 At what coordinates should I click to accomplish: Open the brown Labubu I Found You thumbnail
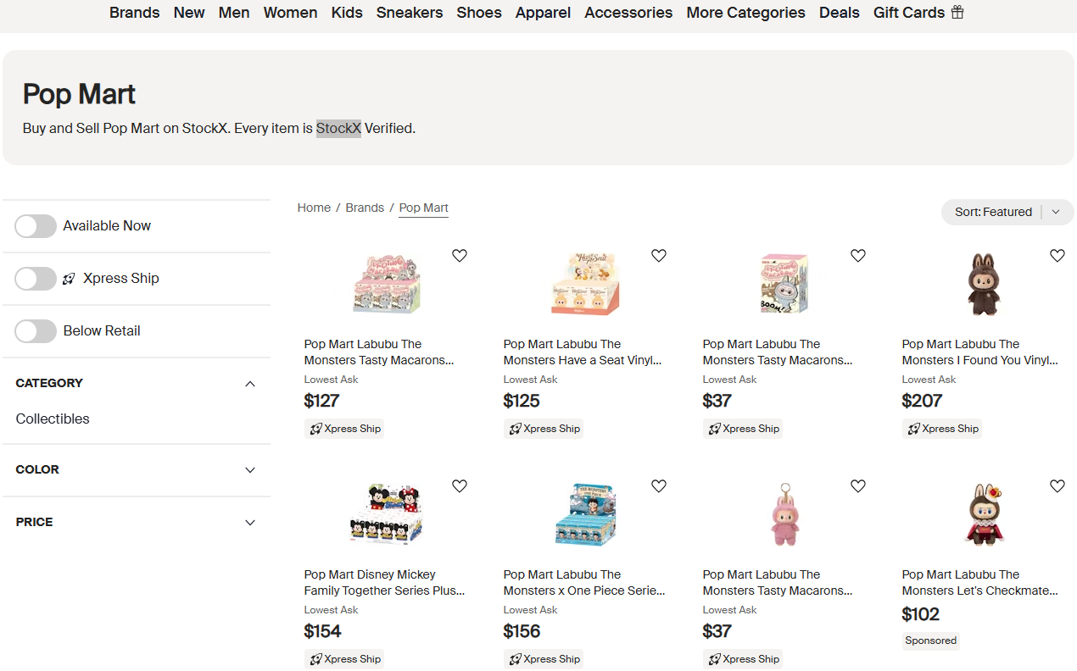pyautogui.click(x=984, y=284)
